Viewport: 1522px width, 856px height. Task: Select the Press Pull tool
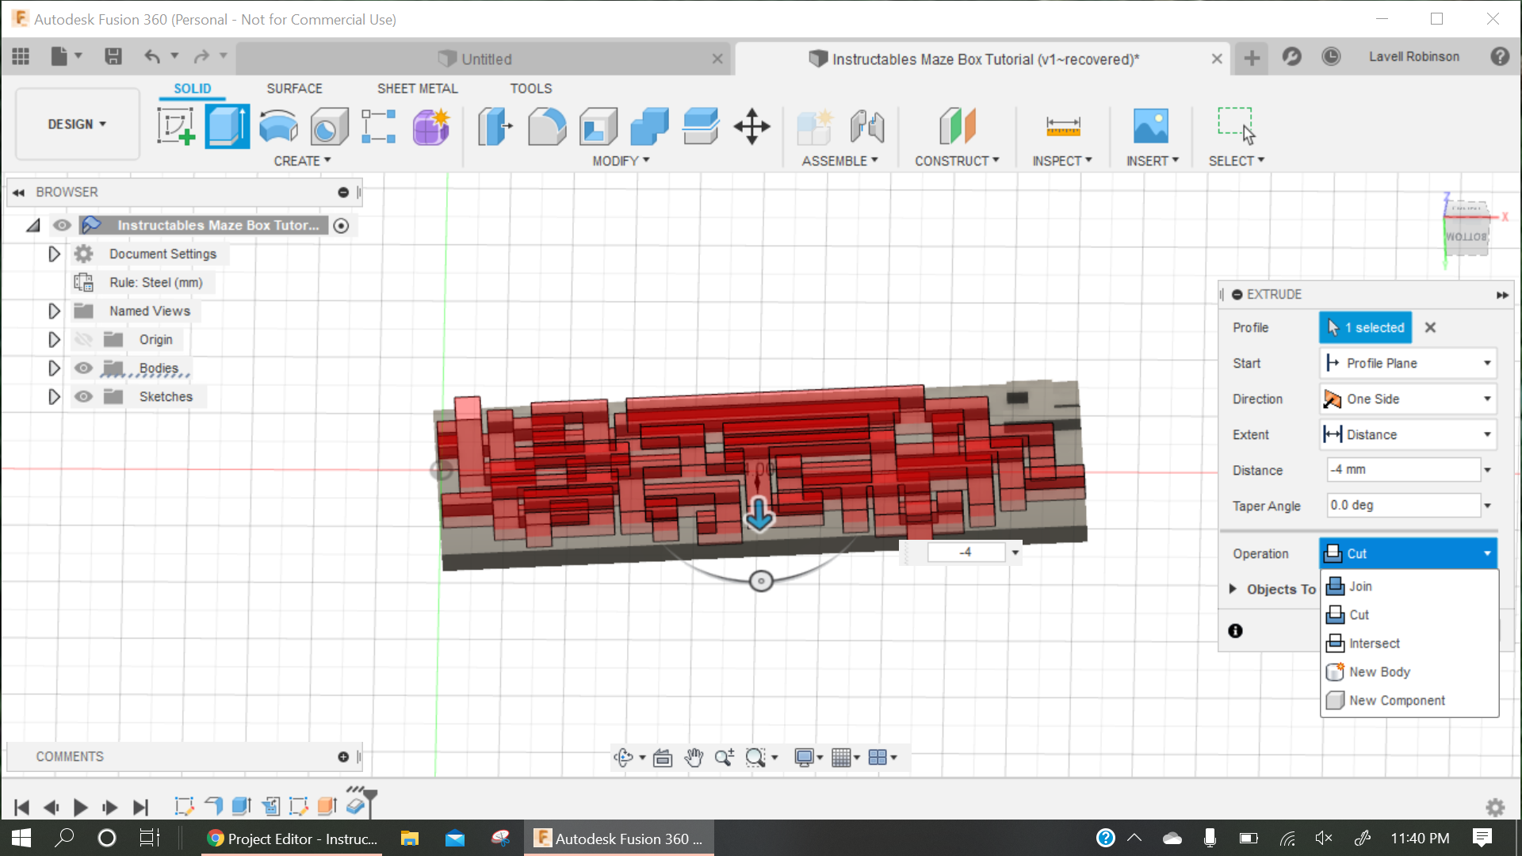tap(495, 127)
